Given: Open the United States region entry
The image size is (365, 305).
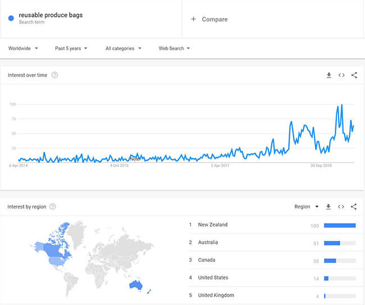Looking at the screenshot, I should (x=272, y=278).
